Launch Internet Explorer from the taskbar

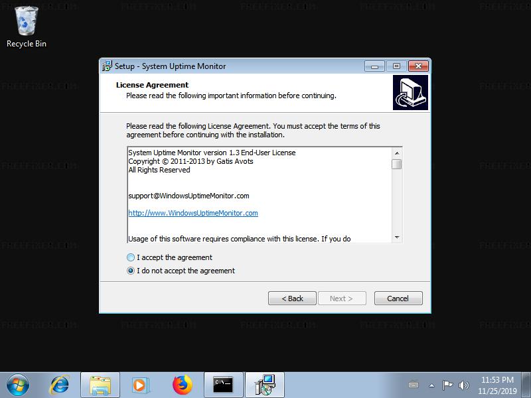click(60, 385)
